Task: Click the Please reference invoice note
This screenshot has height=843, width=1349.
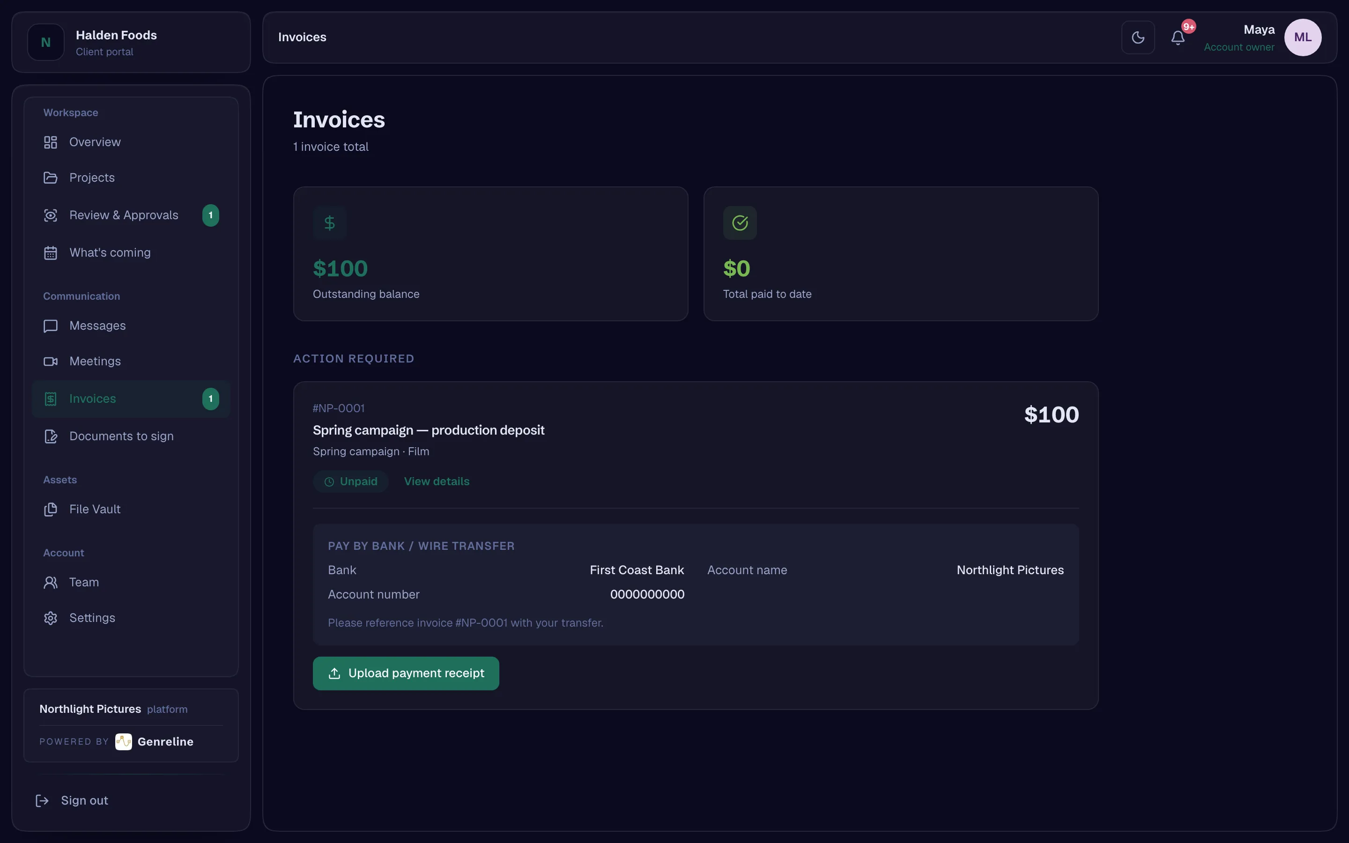Action: pyautogui.click(x=466, y=623)
